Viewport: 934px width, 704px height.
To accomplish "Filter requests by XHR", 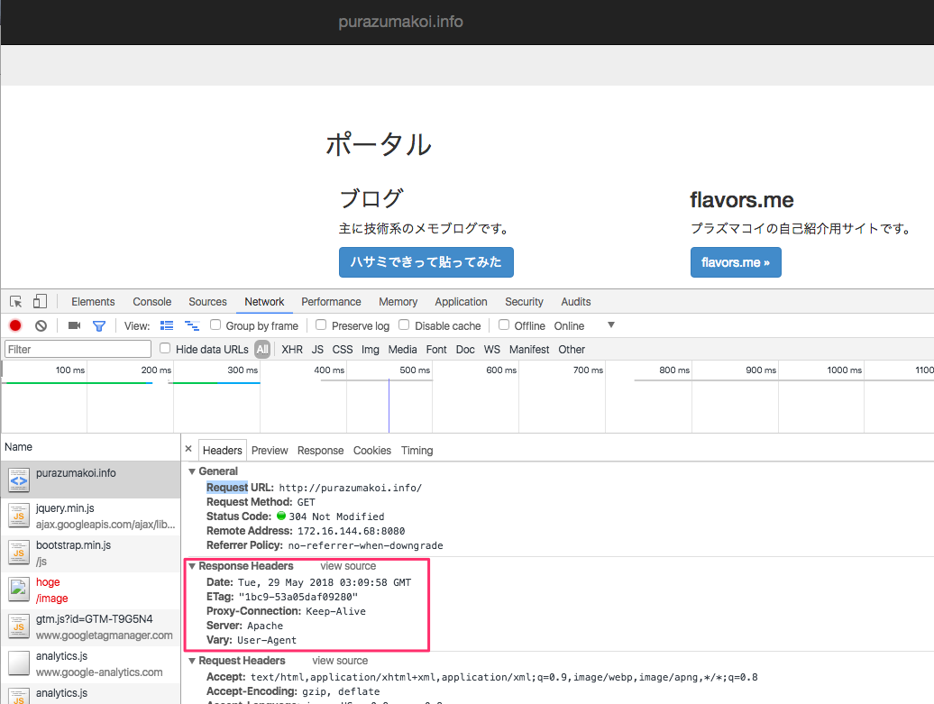I will (292, 350).
